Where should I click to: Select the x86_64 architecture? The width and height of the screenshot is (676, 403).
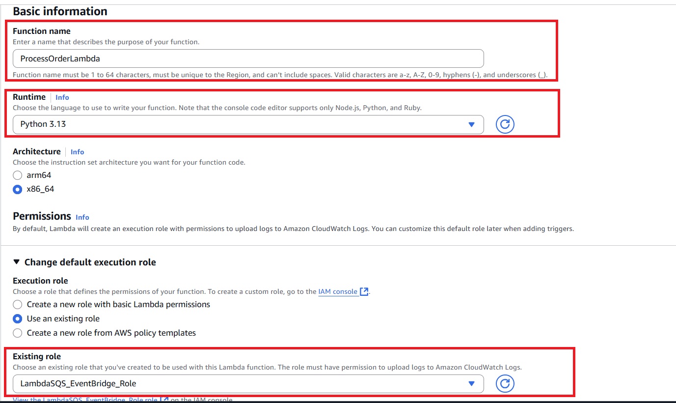point(17,189)
